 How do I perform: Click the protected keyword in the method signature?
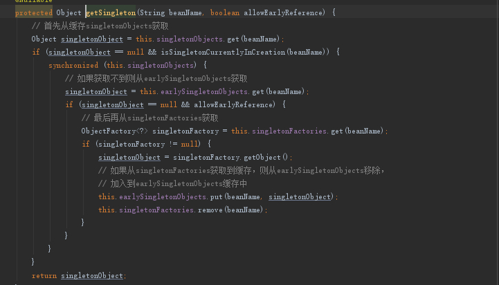pyautogui.click(x=34, y=12)
